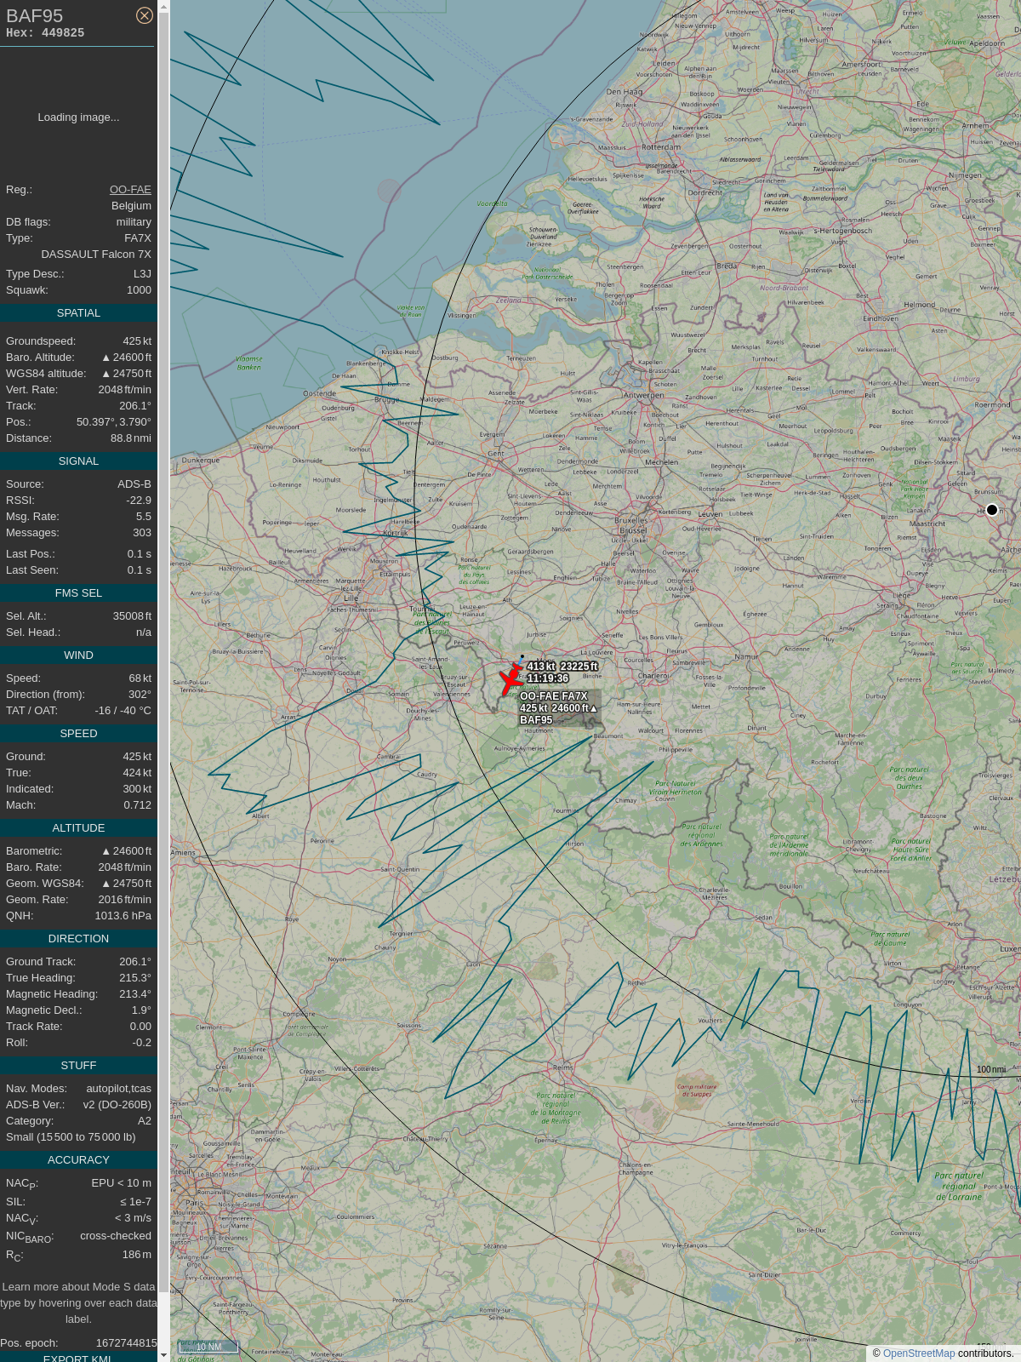Screen dimensions: 1021x1362
Task: Toggle the WIND section header
Action: click(78, 655)
